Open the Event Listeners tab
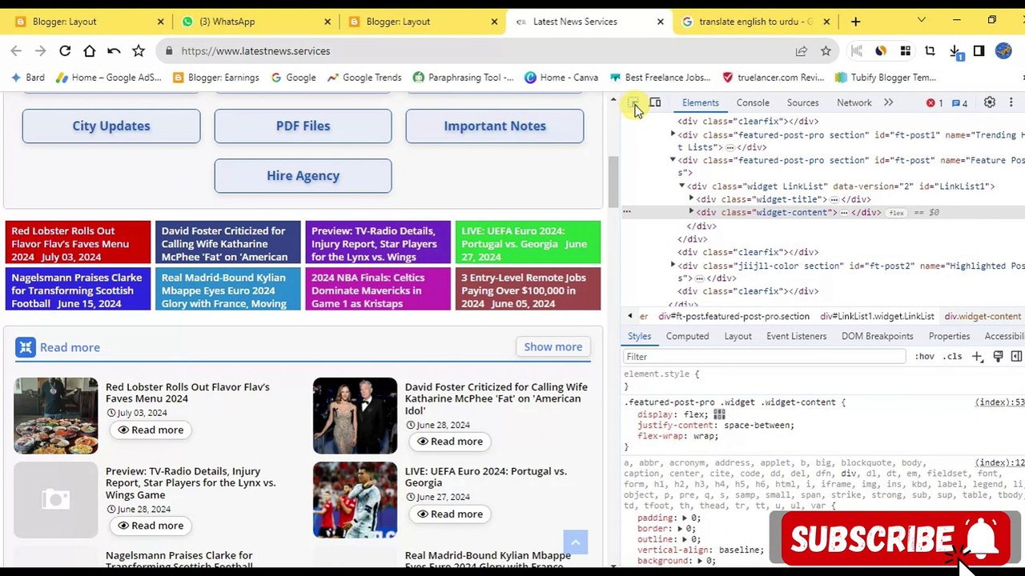Screen dimensions: 1025x576 click(797, 337)
